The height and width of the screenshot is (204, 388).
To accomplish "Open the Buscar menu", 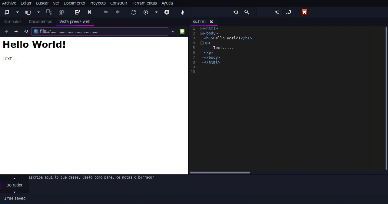I will pyautogui.click(x=42, y=3).
